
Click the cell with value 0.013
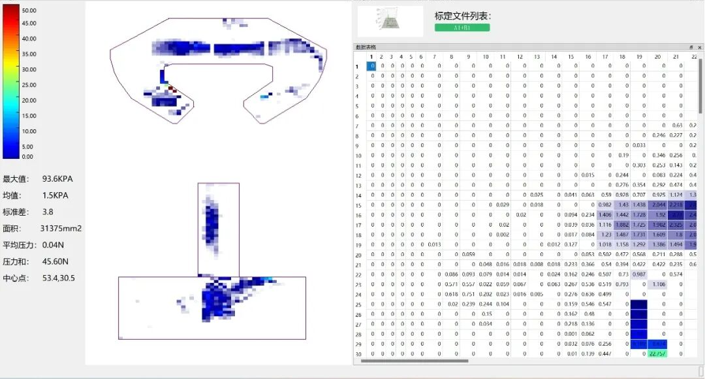coord(434,244)
